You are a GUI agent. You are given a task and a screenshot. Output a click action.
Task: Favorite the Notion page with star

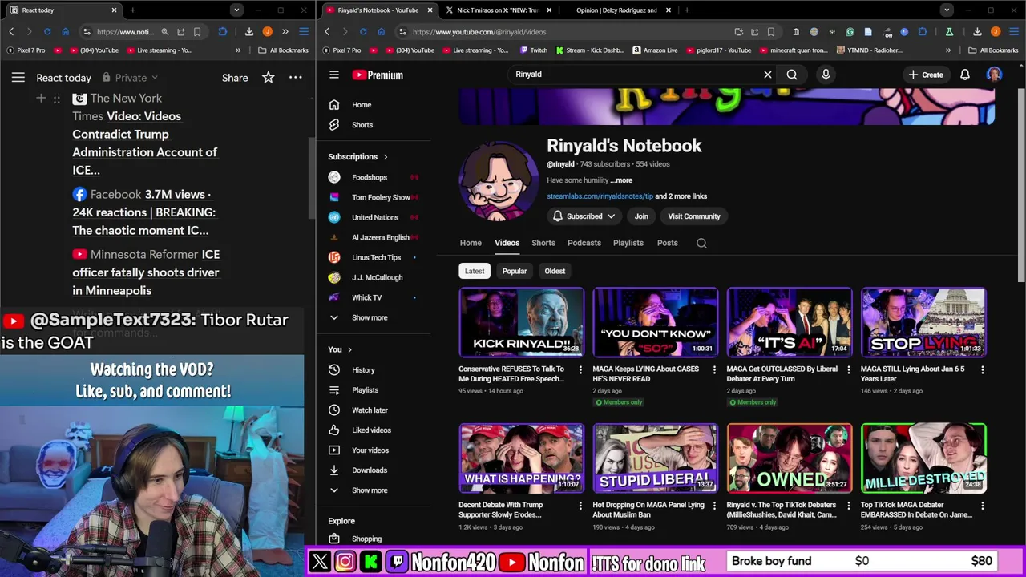(269, 78)
